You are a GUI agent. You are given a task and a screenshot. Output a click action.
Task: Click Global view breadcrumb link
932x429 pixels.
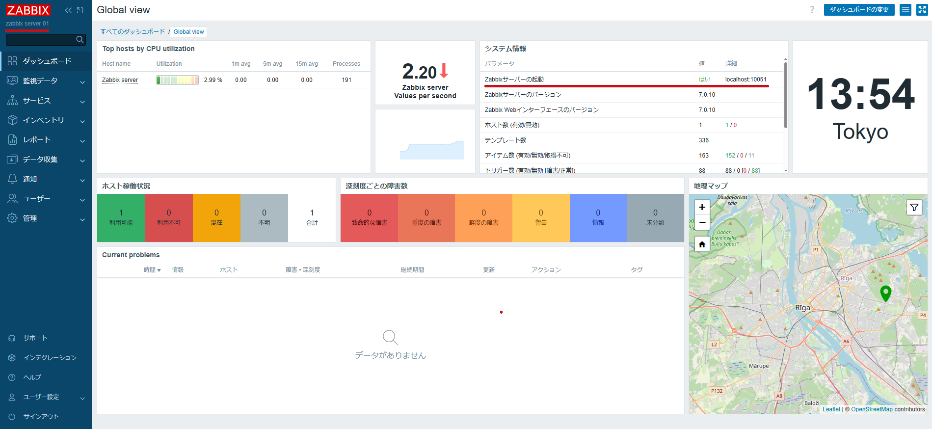click(188, 32)
